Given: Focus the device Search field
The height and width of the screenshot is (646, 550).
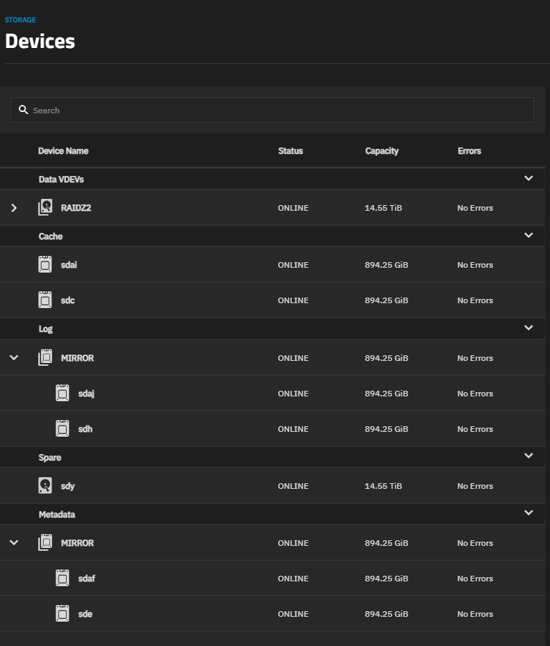Looking at the screenshot, I should (278, 110).
